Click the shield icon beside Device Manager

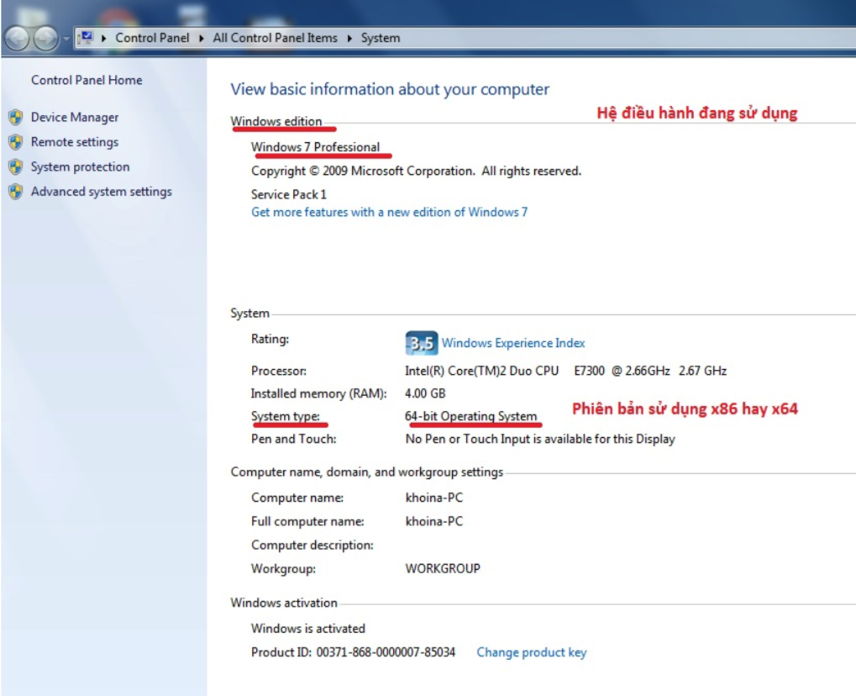(x=16, y=117)
